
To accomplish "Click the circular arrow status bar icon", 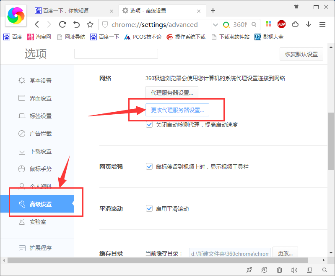I will 264,270.
